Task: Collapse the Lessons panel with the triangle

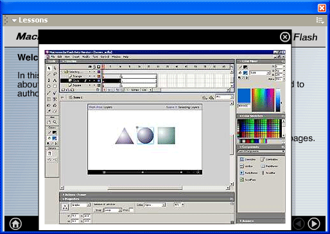Action: pos(14,21)
